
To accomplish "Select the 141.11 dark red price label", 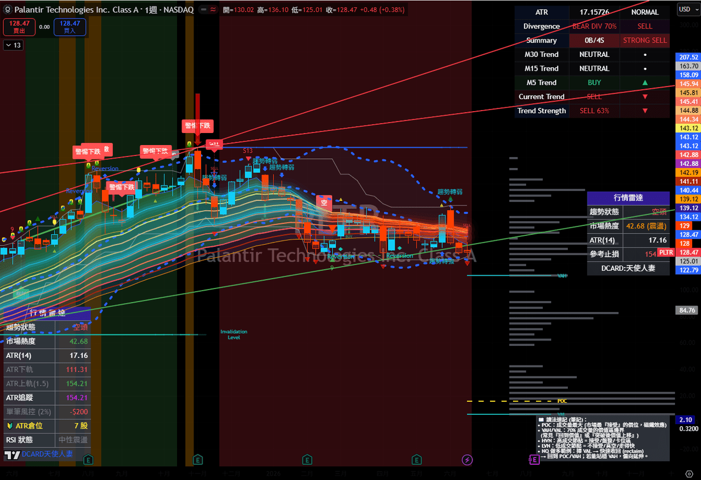I will tap(688, 181).
